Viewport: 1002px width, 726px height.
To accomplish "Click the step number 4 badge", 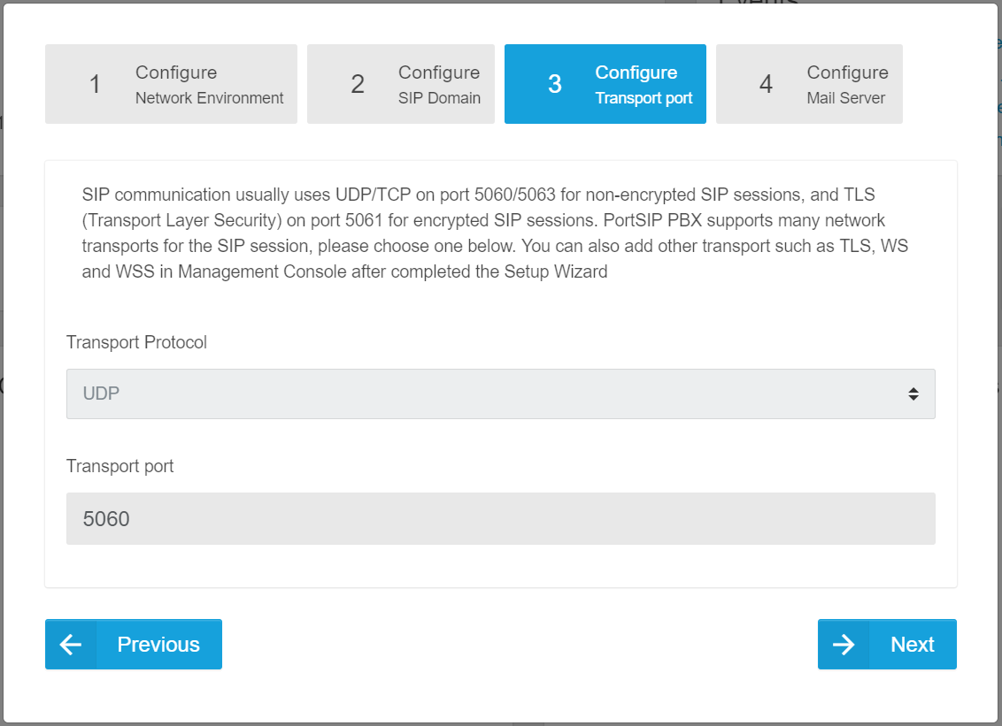I will (766, 84).
